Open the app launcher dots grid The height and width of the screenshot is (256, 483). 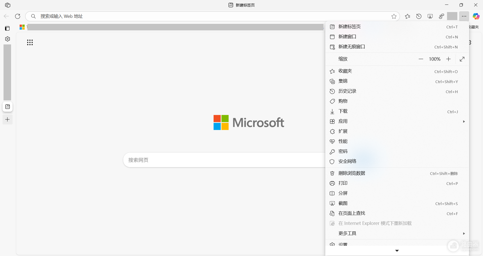(30, 42)
